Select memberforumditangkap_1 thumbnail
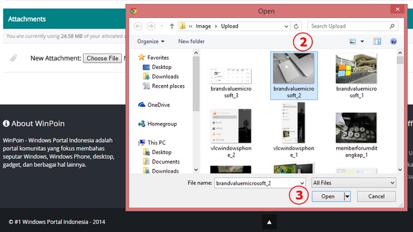This screenshot has width=413, height=232. click(356, 128)
